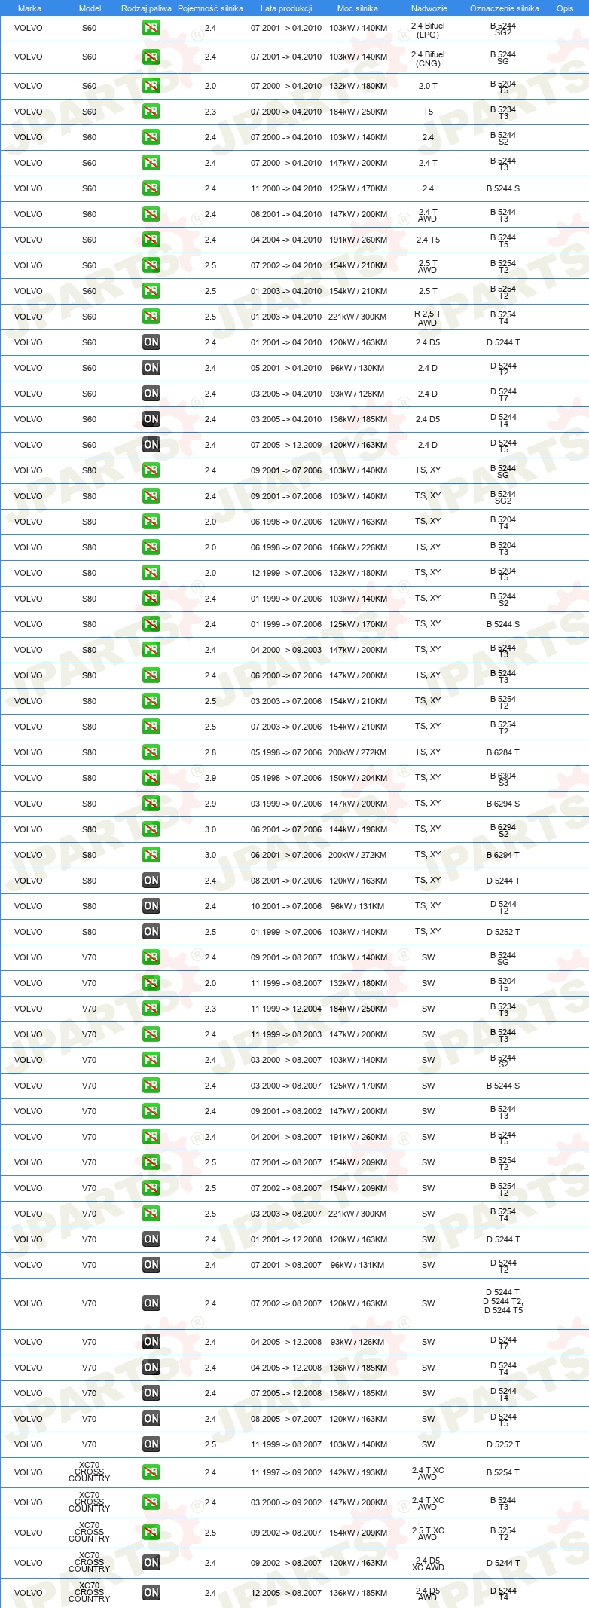Select the 'B 6304 S3' engine code cell
This screenshot has height=1608, width=589.
[503, 779]
